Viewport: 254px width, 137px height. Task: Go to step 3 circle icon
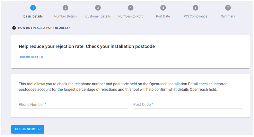(98, 8)
